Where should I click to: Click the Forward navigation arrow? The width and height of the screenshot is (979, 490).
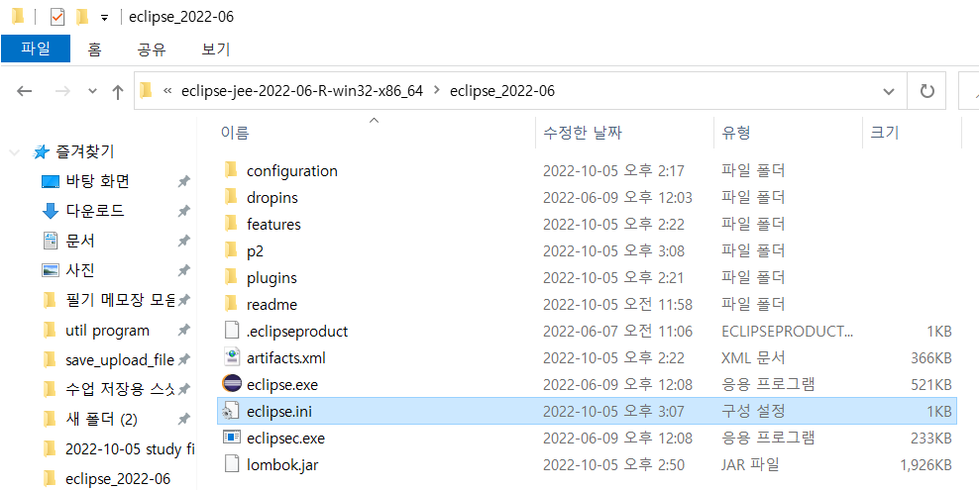click(62, 91)
